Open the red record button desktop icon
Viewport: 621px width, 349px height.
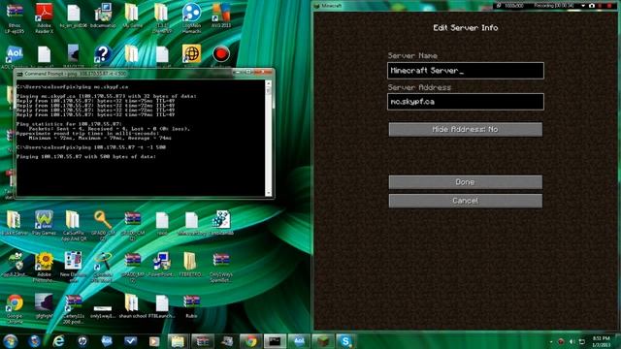point(221,54)
